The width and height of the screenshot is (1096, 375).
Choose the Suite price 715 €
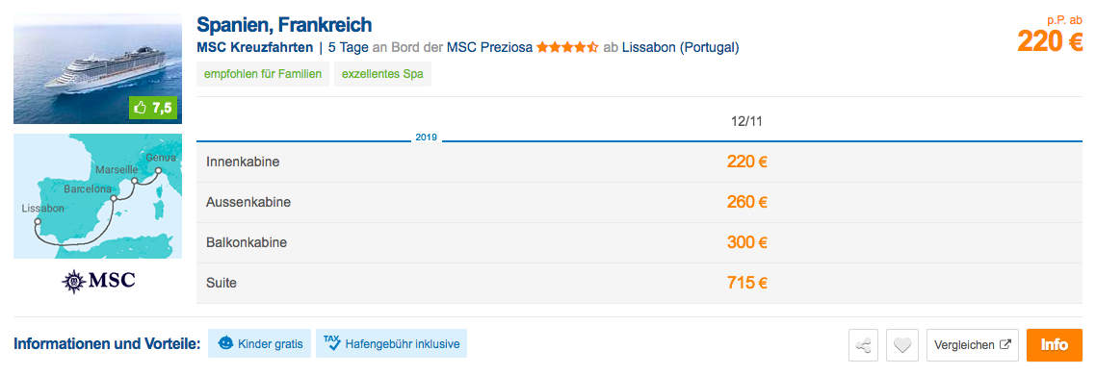[x=747, y=284]
